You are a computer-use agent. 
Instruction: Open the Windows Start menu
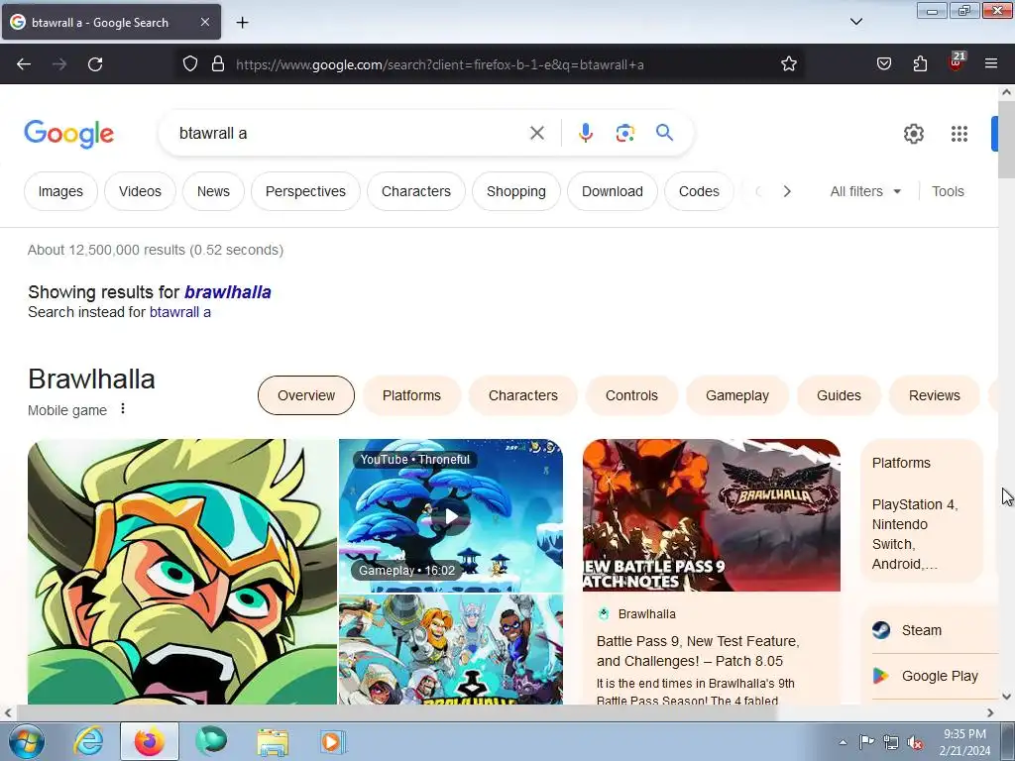[27, 741]
